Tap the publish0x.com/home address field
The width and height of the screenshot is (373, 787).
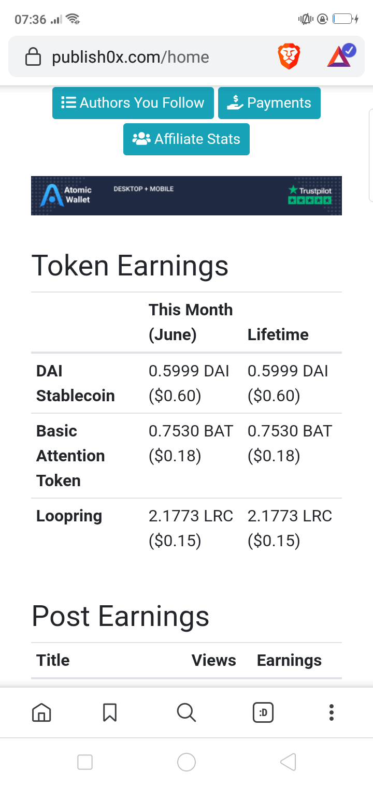(131, 57)
